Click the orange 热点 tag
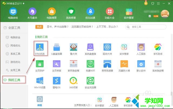Image resolution: width=173 pixels, height=109 pixels. [x=39, y=27]
